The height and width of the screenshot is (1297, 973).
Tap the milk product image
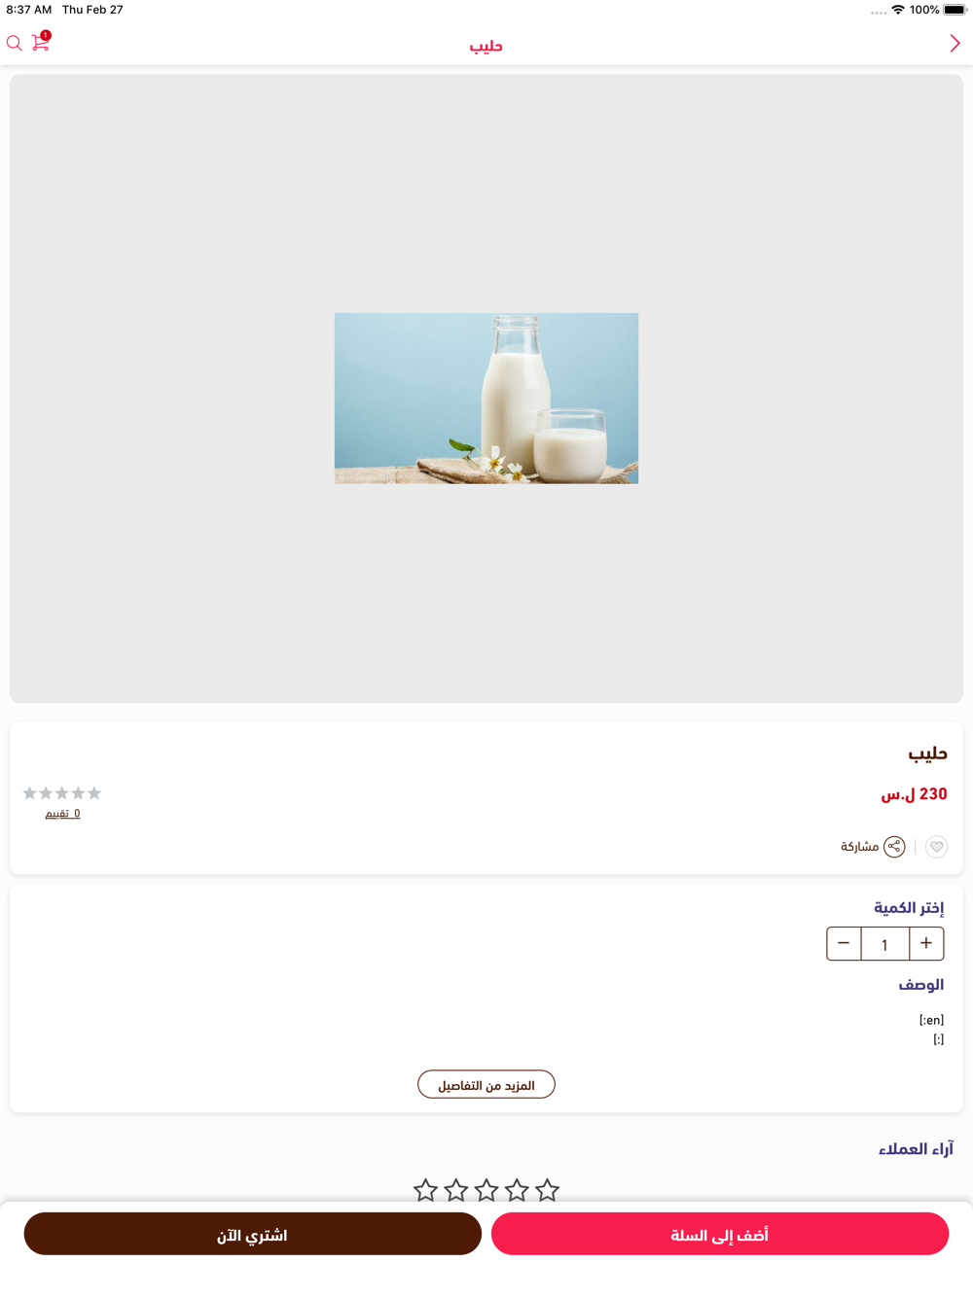(486, 399)
